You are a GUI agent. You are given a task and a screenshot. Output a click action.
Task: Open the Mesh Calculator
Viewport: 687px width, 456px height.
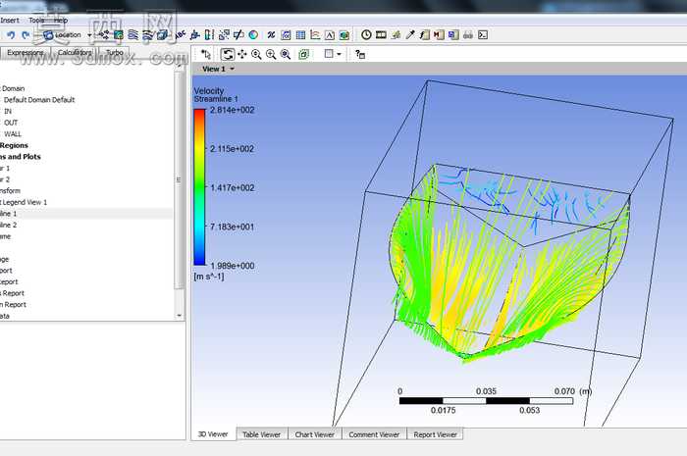[x=453, y=35]
